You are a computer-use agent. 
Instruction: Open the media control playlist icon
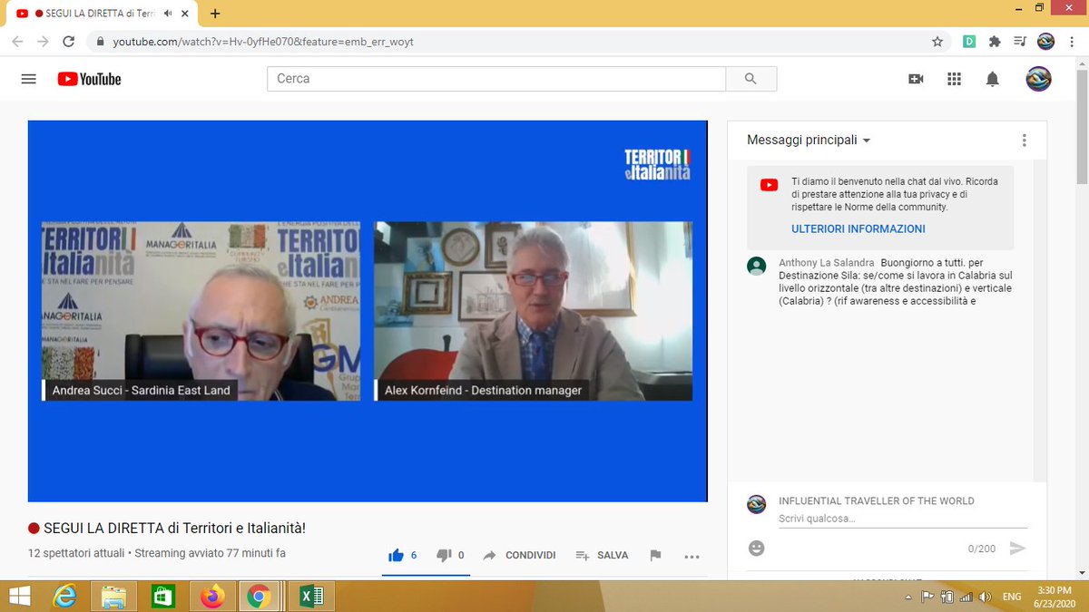(x=1020, y=41)
